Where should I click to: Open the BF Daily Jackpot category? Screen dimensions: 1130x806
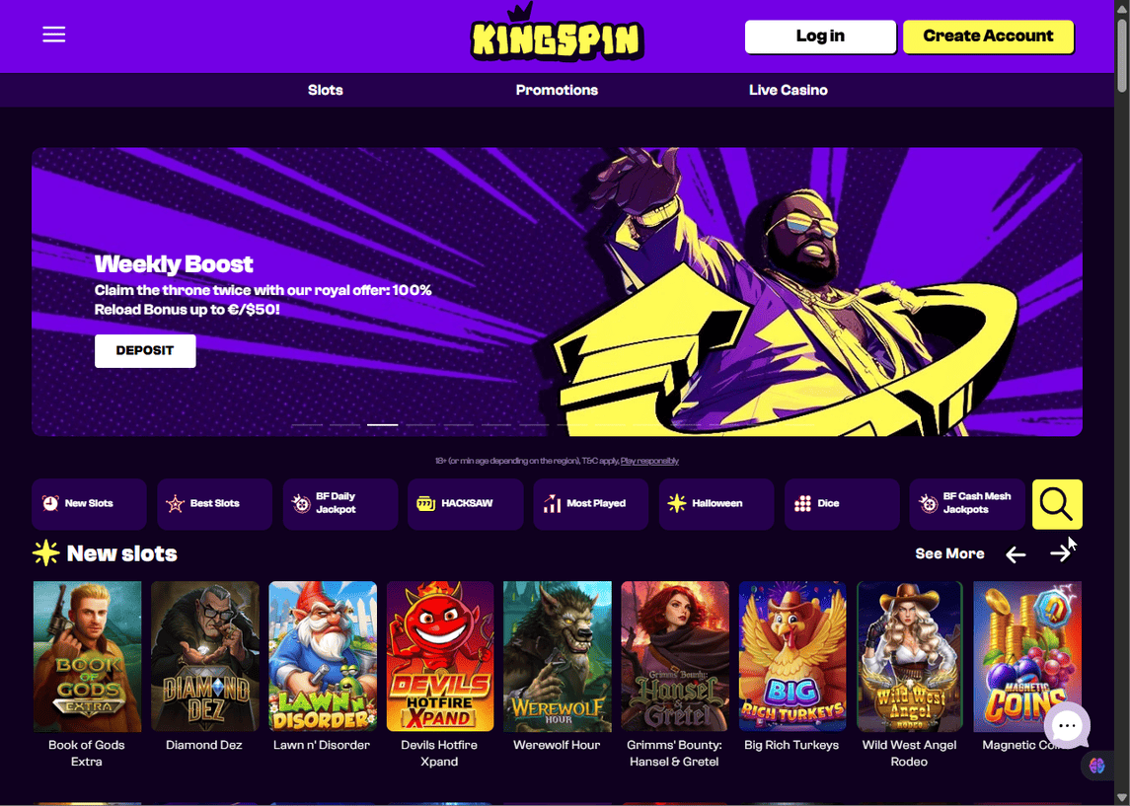tap(339, 503)
